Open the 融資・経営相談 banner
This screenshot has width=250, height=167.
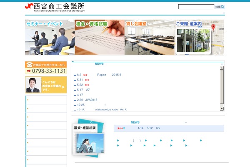88,138
